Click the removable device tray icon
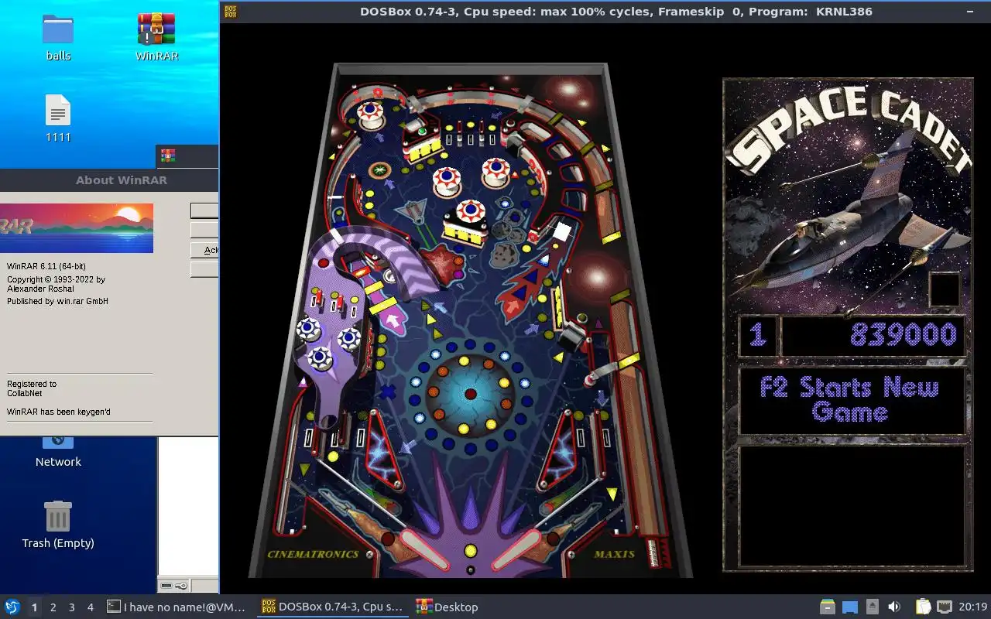 tap(872, 607)
